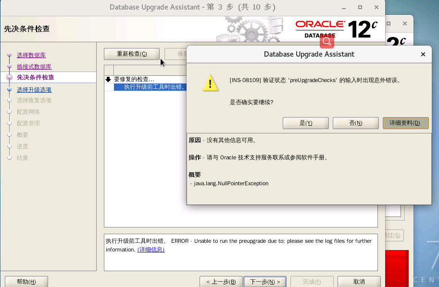The height and width of the screenshot is (287, 439).
Task: Proceed with 下一步(N) > button
Action: pyautogui.click(x=265, y=282)
